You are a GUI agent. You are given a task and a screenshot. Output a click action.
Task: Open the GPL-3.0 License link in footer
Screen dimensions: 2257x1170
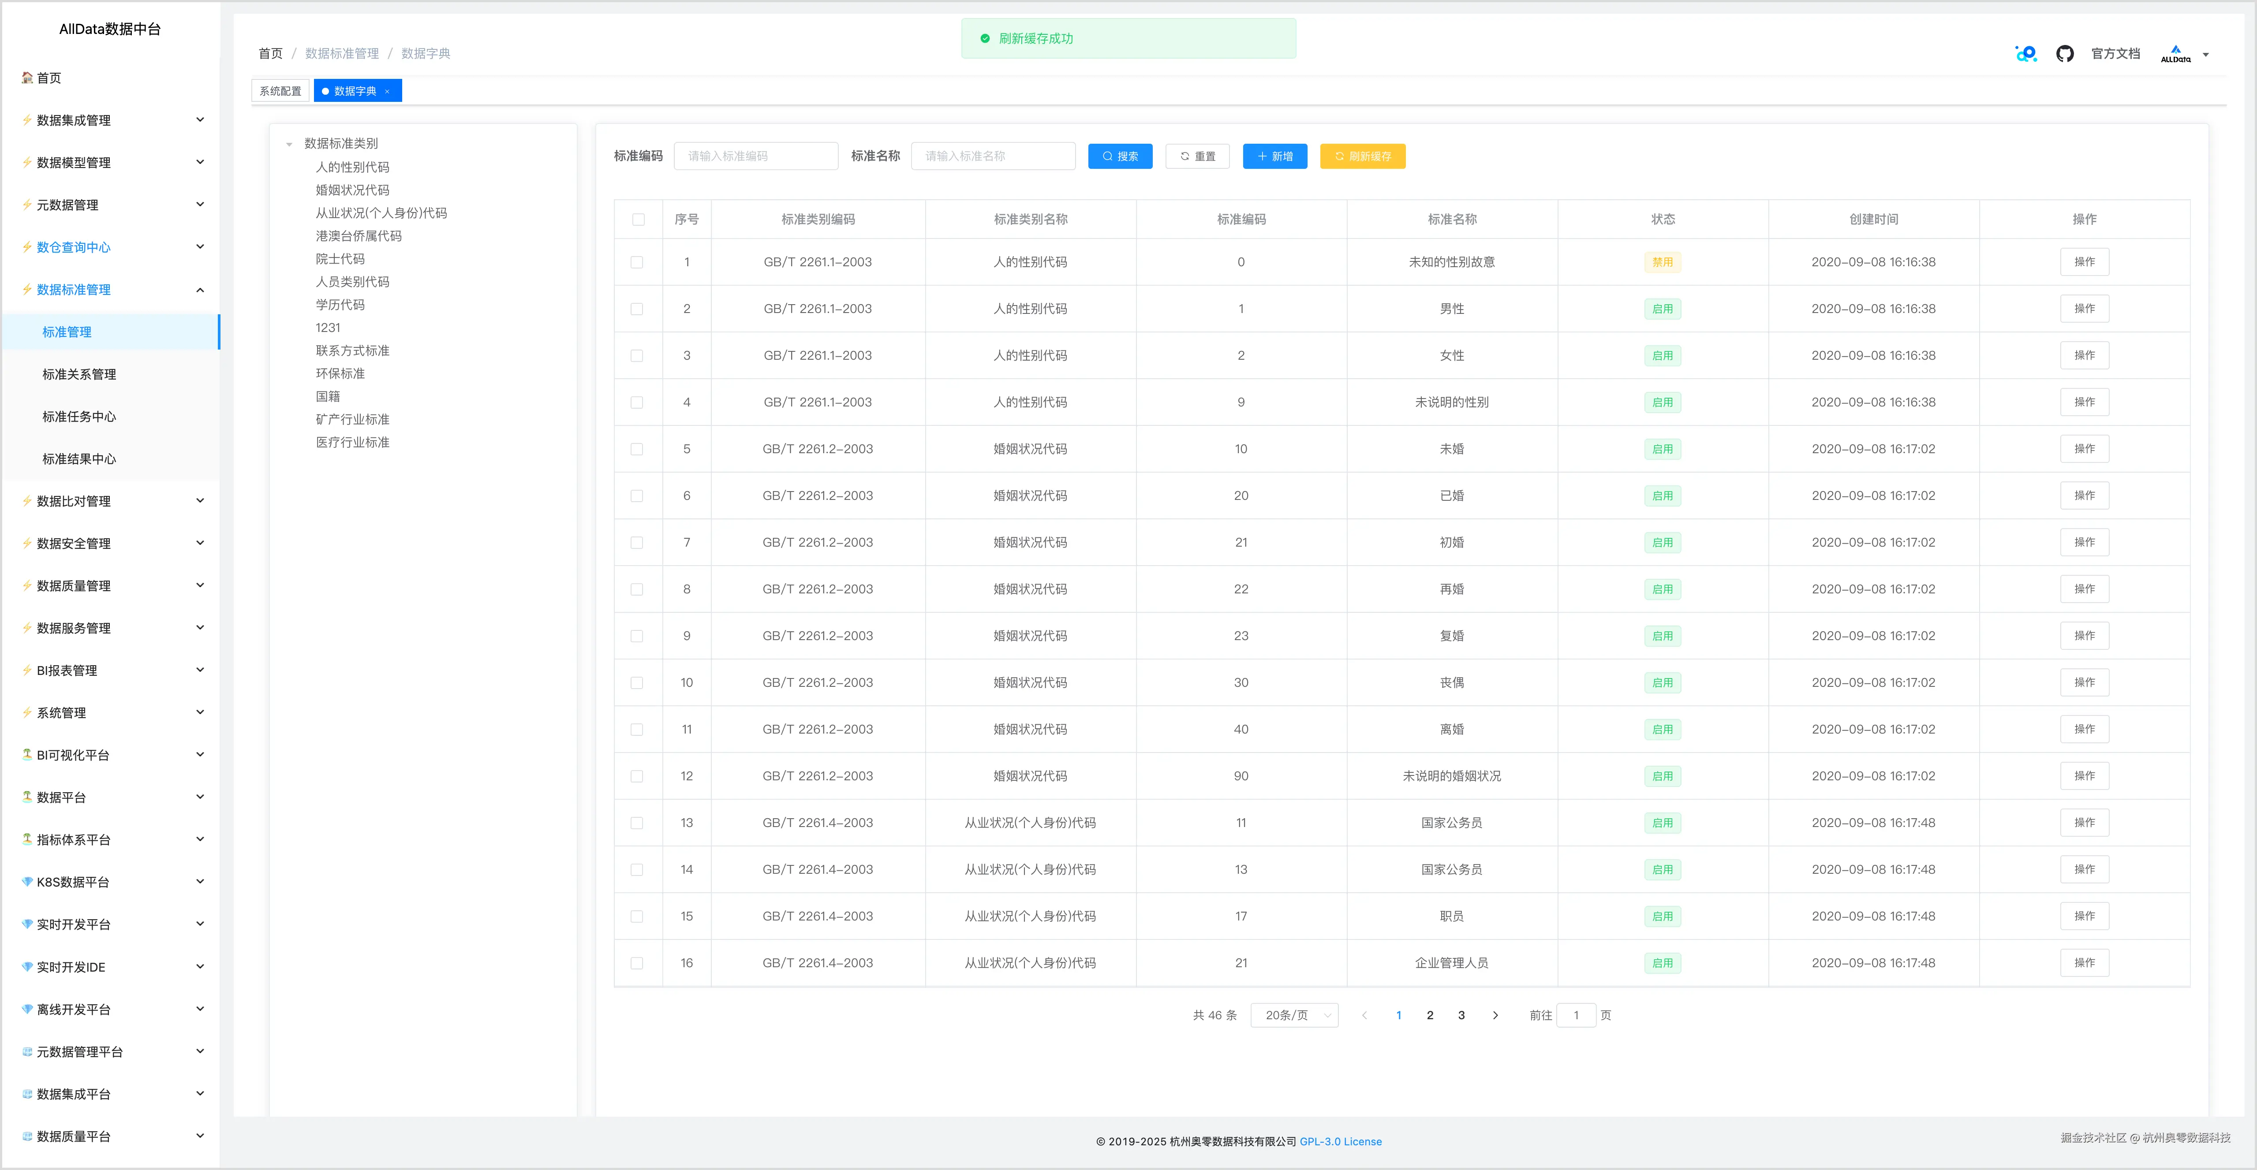click(x=1341, y=1141)
